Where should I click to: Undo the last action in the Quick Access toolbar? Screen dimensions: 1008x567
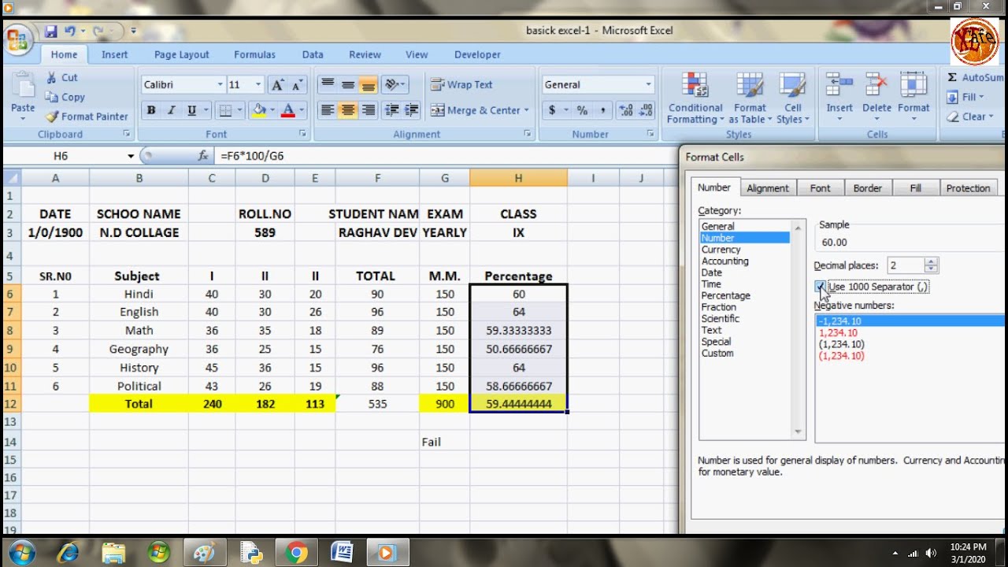click(70, 31)
